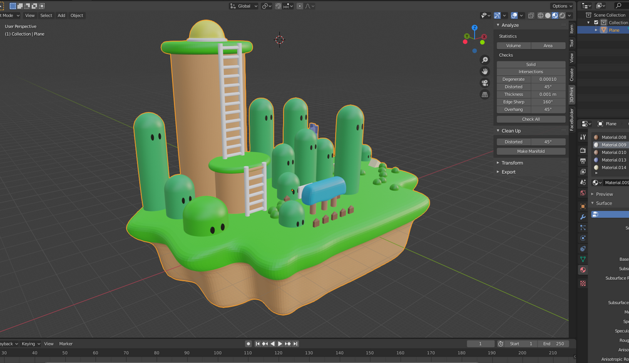Open the Add menu
Image resolution: width=629 pixels, height=363 pixels.
coord(61,16)
